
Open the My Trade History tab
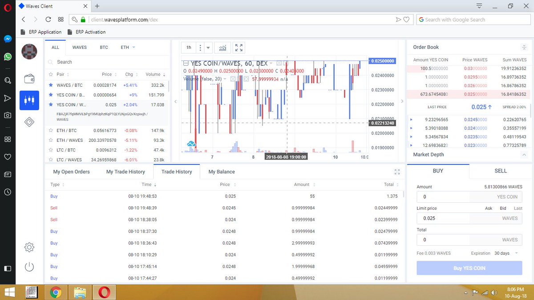click(125, 172)
